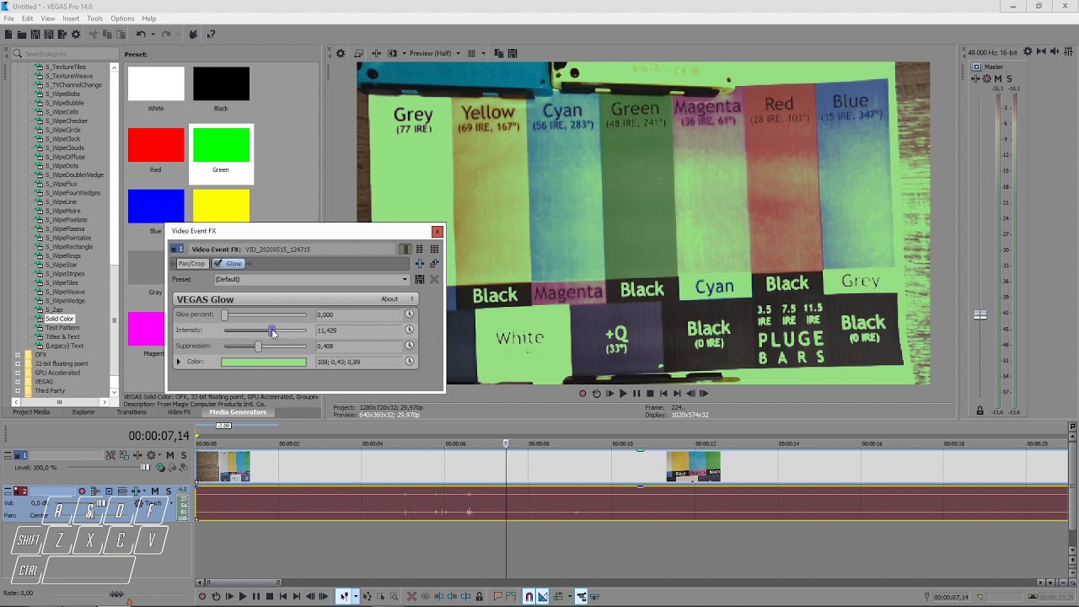Animate Intensity with its clock icon

[x=410, y=330]
